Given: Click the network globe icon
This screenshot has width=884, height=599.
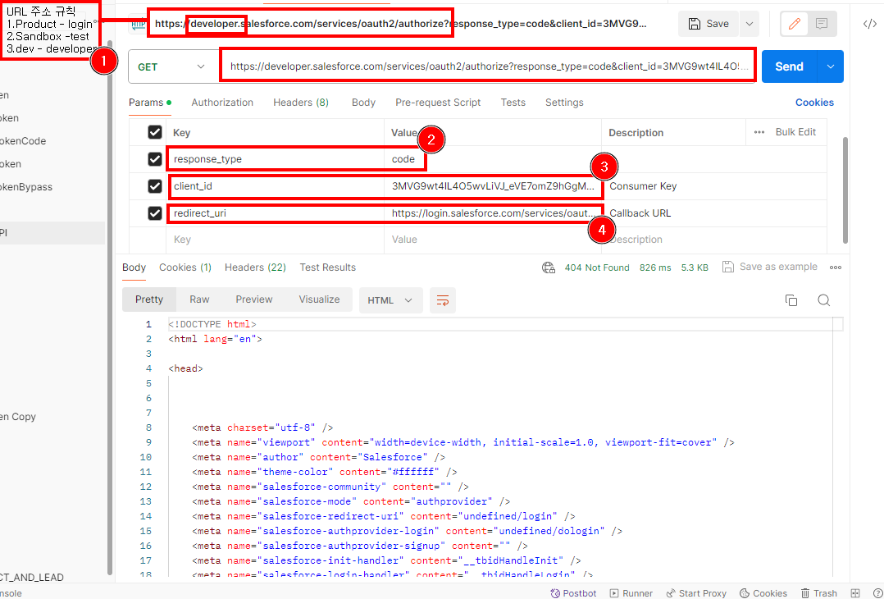Looking at the screenshot, I should 549,267.
